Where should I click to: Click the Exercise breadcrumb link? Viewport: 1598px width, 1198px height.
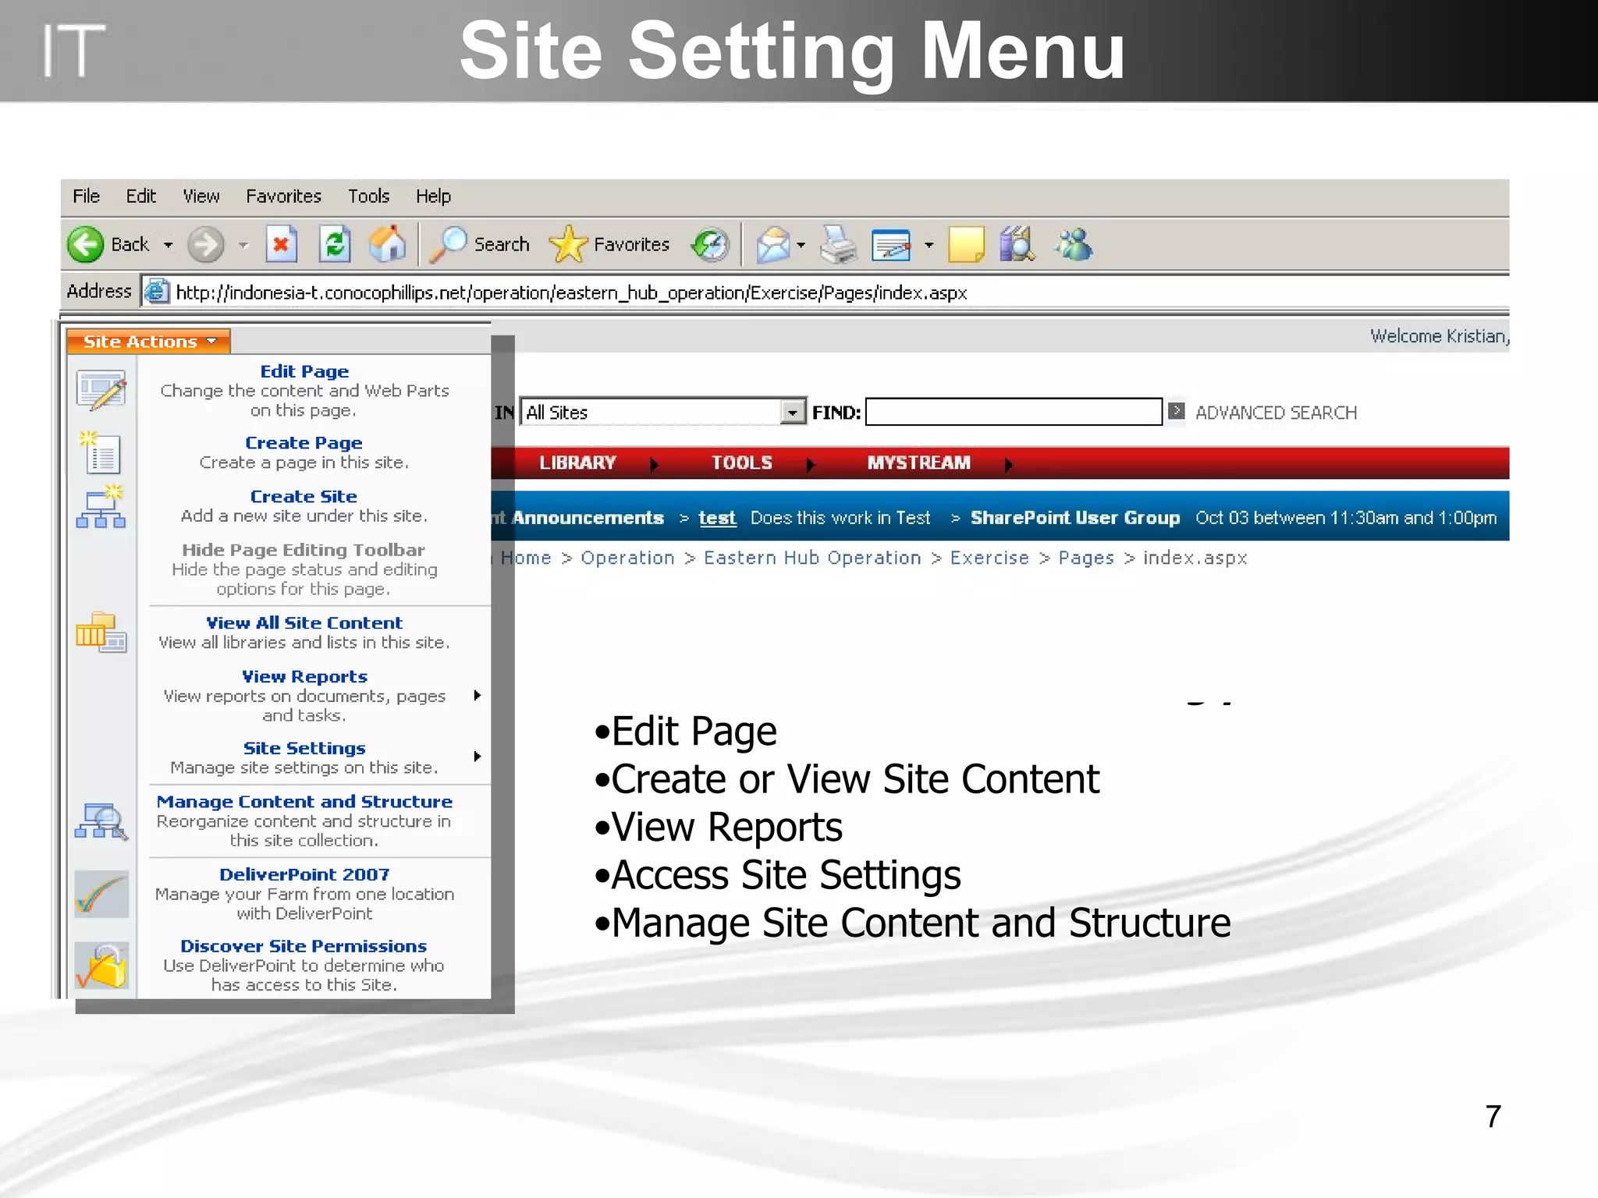(x=989, y=558)
